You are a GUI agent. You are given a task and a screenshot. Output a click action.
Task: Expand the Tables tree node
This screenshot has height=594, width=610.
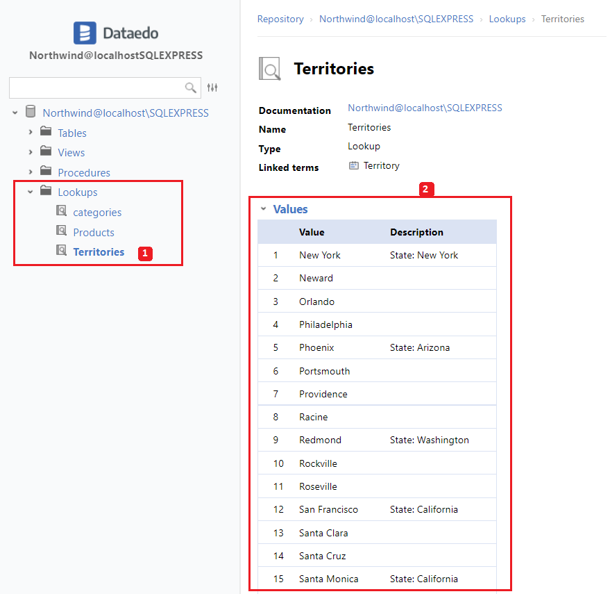click(31, 132)
